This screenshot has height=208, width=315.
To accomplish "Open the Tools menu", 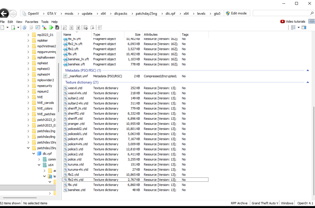I will (x=45, y=22).
